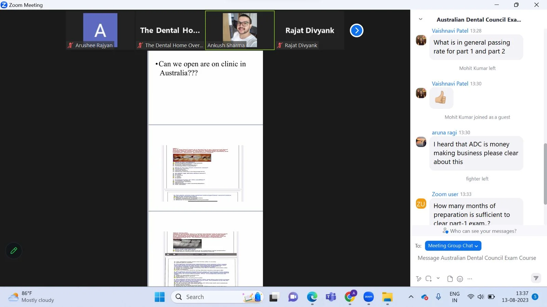Expand the screenshot options arrow in chat

438,278
